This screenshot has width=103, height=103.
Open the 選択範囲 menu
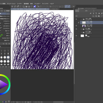click(26, 4)
